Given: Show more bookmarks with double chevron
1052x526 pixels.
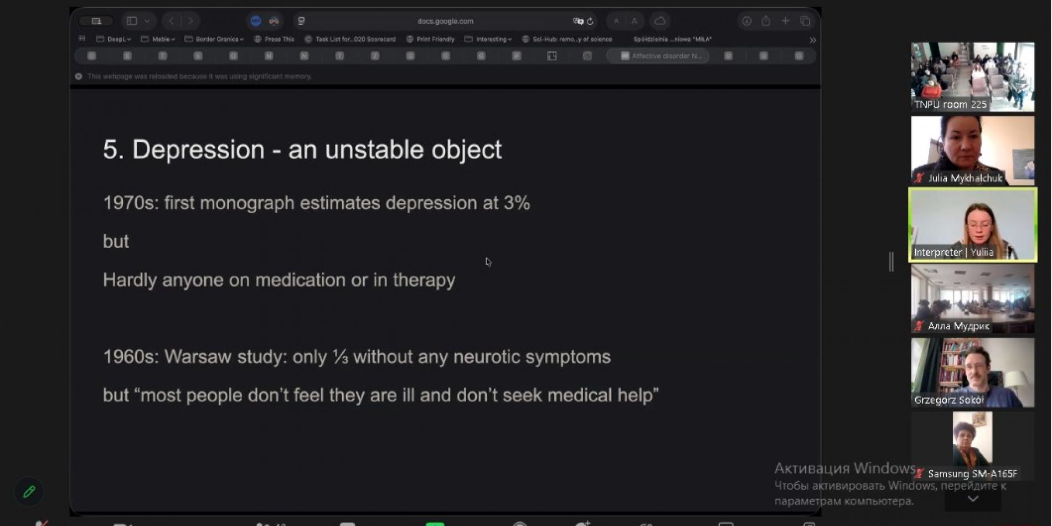Looking at the screenshot, I should click(x=812, y=40).
